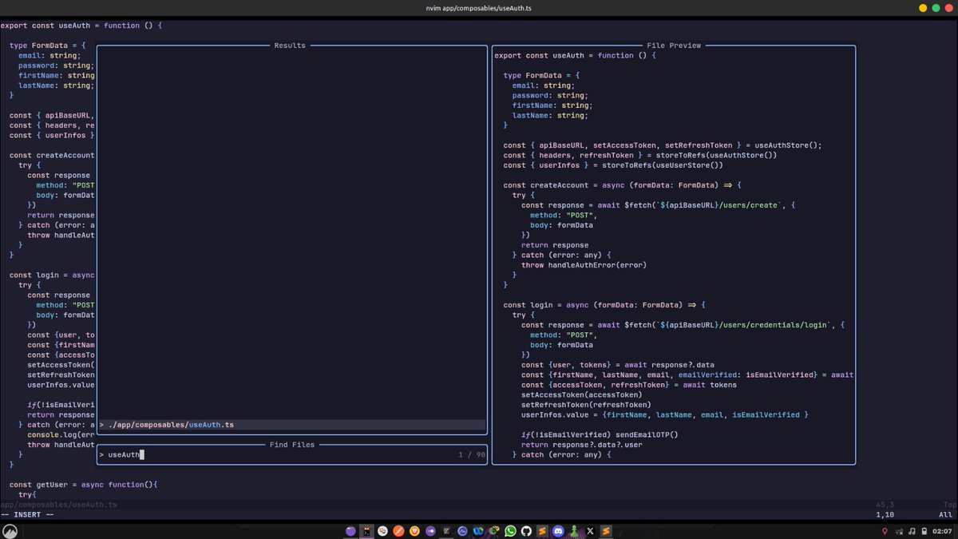Image resolution: width=958 pixels, height=539 pixels.
Task: Click the /users/credentials/login fetch line
Action: click(683, 325)
